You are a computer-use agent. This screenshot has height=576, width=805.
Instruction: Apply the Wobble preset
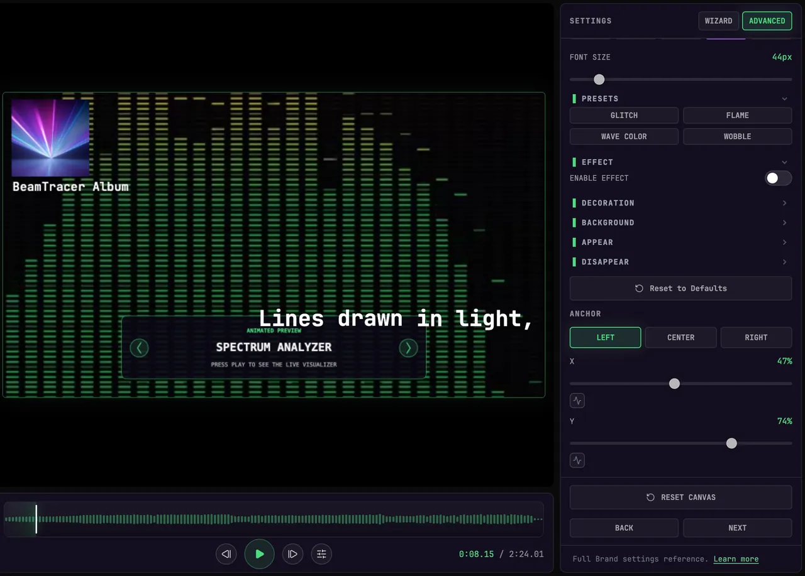click(x=737, y=136)
